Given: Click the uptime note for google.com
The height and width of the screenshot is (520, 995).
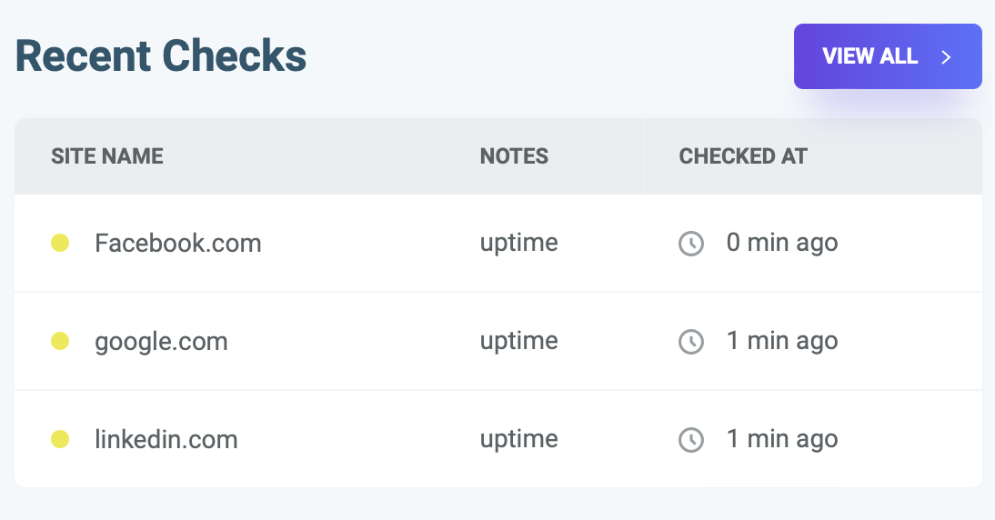Looking at the screenshot, I should point(518,341).
